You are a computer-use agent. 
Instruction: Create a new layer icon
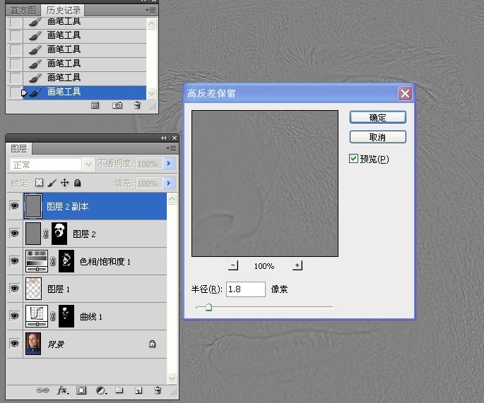138,391
